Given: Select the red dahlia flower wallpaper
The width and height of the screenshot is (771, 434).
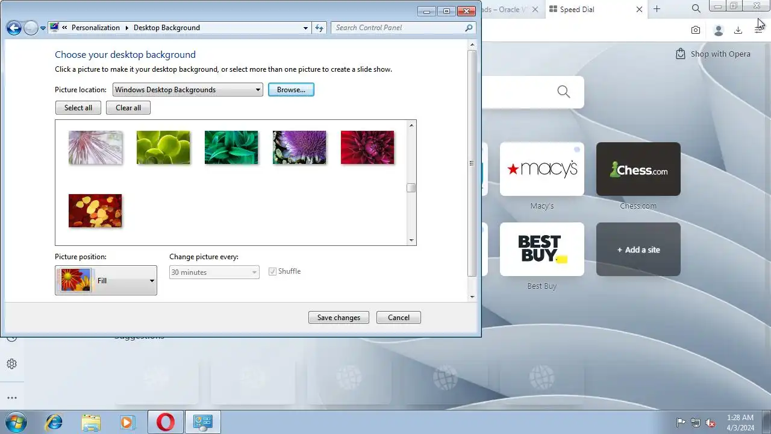Looking at the screenshot, I should click(367, 148).
